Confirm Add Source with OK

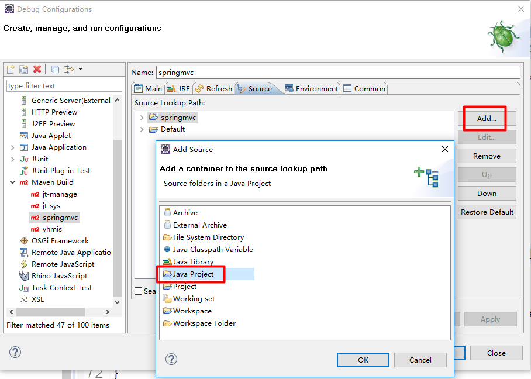click(x=363, y=360)
